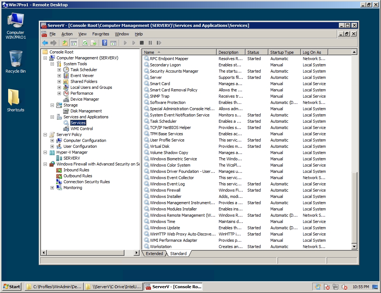Click the muted volume icon in tray
Viewport: 381px width, 293px height.
pos(344,287)
